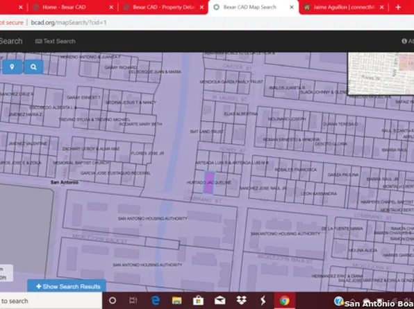Image resolution: width=414 pixels, height=309 pixels.
Task: Click the magnifier search button on map
Action: click(x=33, y=67)
